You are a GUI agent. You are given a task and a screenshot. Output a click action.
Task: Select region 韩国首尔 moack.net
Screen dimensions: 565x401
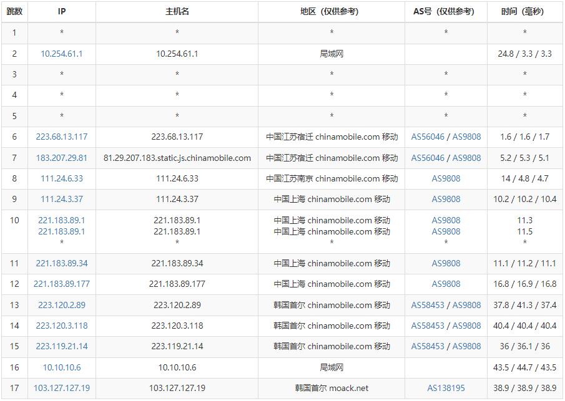pyautogui.click(x=332, y=388)
